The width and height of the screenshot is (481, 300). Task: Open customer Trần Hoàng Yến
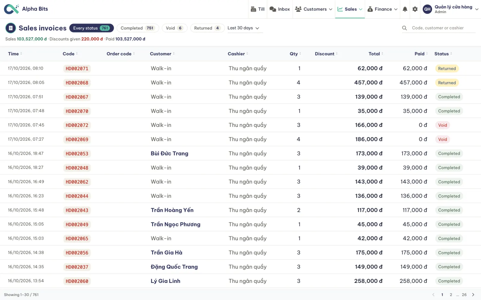[x=172, y=210]
